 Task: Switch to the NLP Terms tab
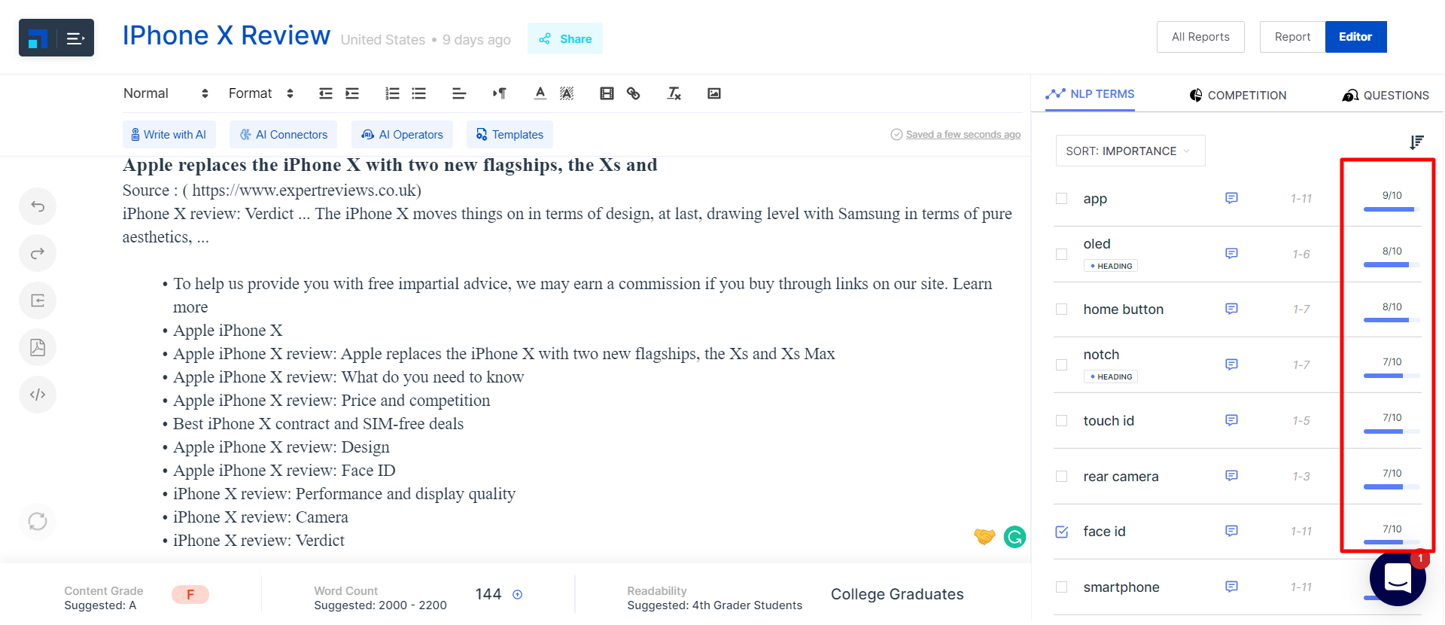[1090, 94]
